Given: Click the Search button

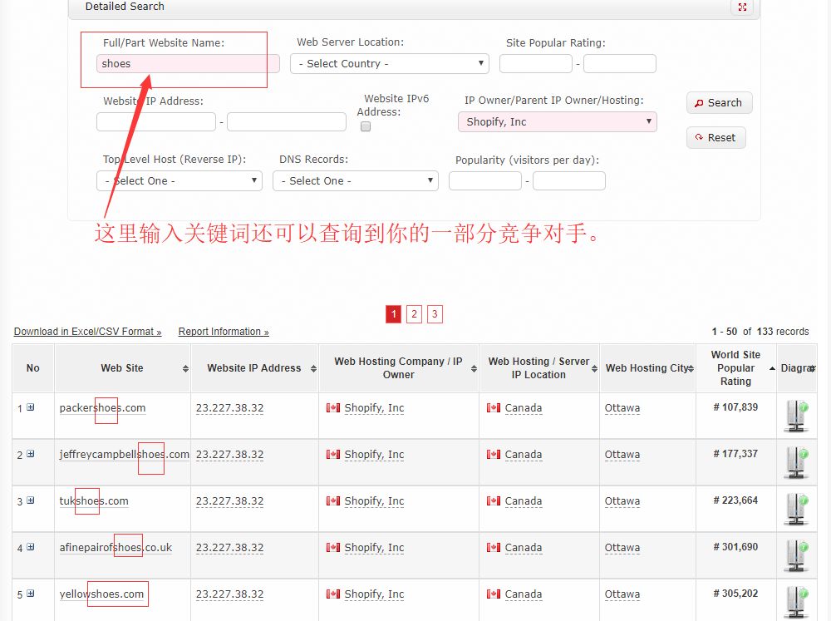Looking at the screenshot, I should tap(719, 103).
